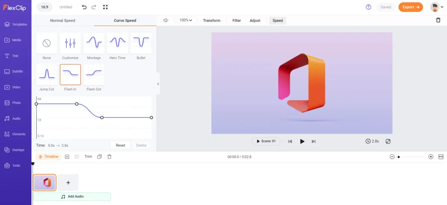
Task: Reset the speed curve
Action: (120, 145)
